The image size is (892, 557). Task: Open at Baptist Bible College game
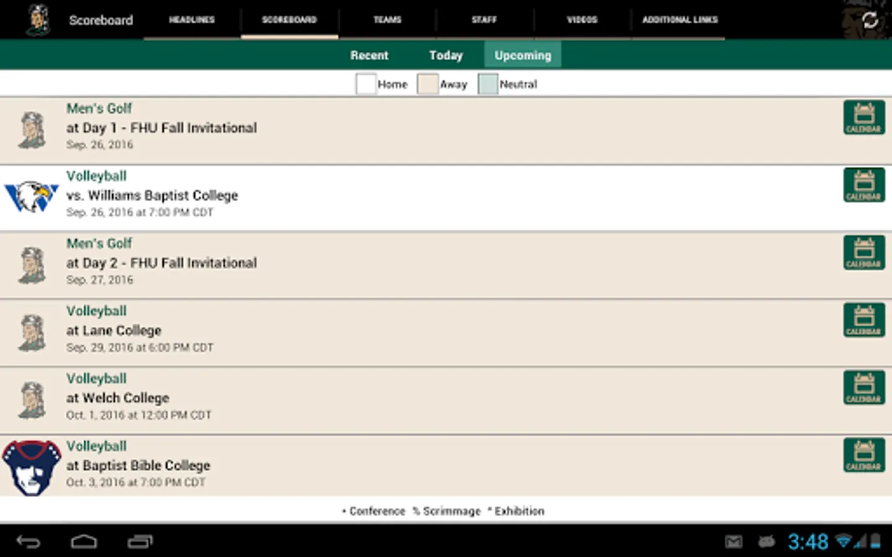(x=446, y=466)
